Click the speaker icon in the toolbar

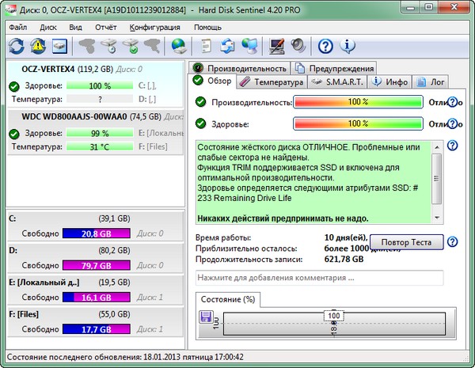click(298, 46)
